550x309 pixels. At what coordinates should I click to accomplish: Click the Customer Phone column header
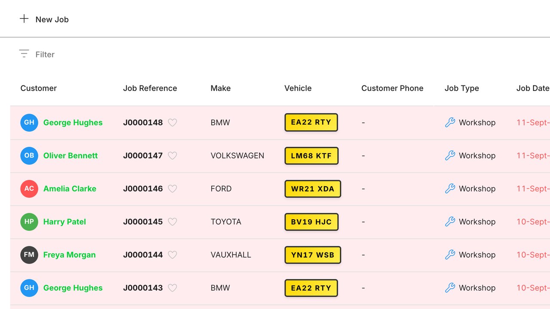[x=392, y=88]
